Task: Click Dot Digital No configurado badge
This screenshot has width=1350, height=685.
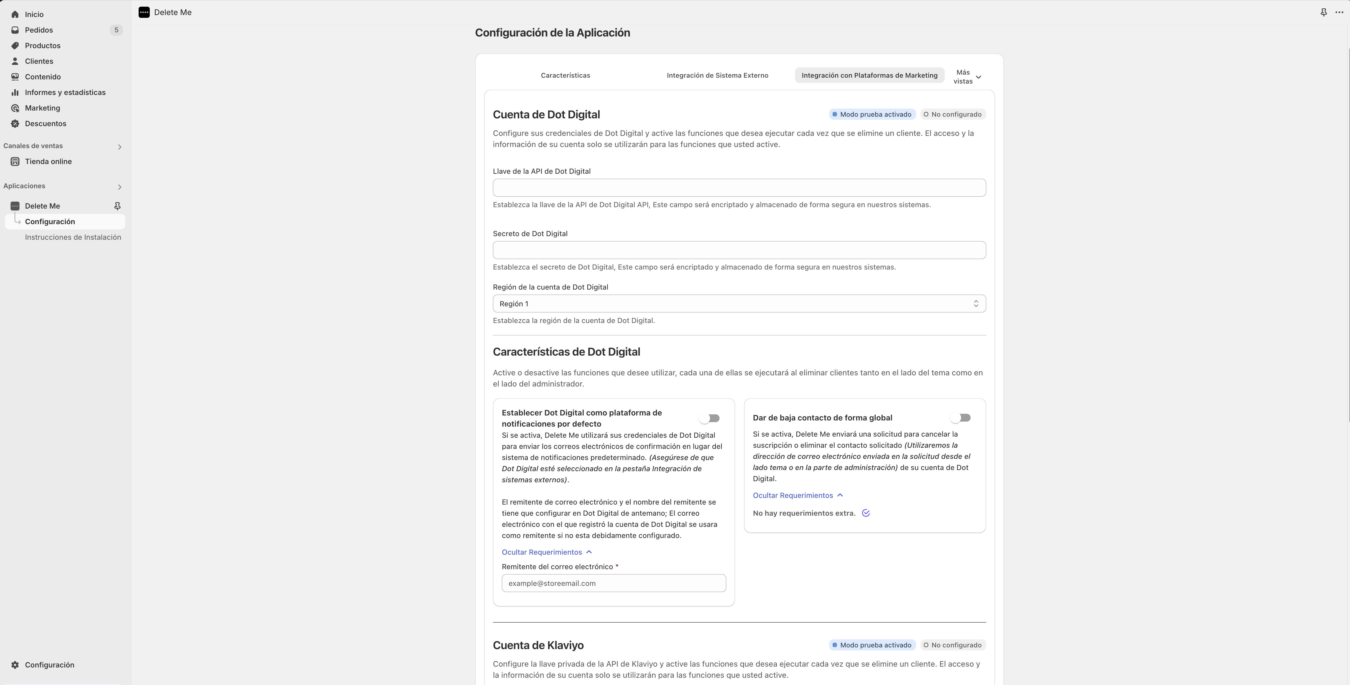Action: coord(953,114)
